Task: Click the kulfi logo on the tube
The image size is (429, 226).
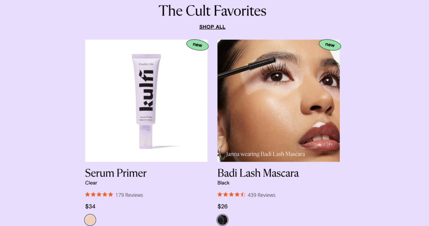Action: click(146, 91)
